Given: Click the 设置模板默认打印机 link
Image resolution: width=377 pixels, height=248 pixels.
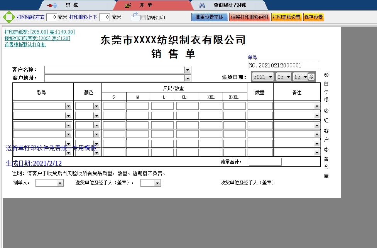Looking at the screenshot, I should pos(25,45).
